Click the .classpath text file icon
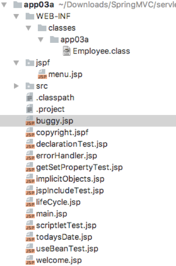 (x=29, y=97)
